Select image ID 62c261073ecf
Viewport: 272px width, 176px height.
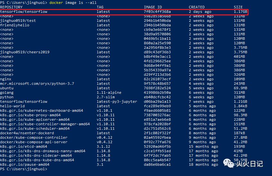point(157,79)
